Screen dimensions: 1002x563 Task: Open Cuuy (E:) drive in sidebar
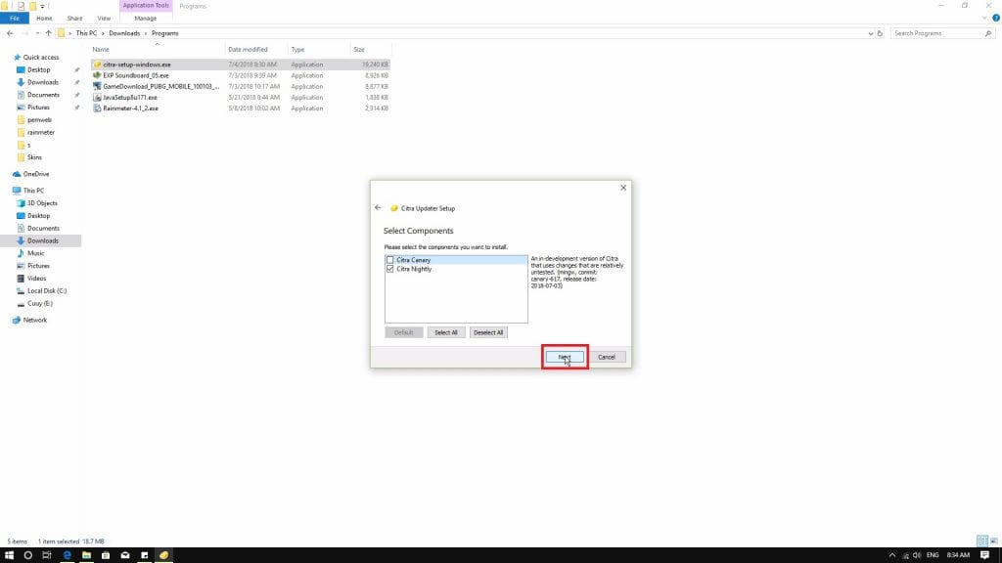39,303
